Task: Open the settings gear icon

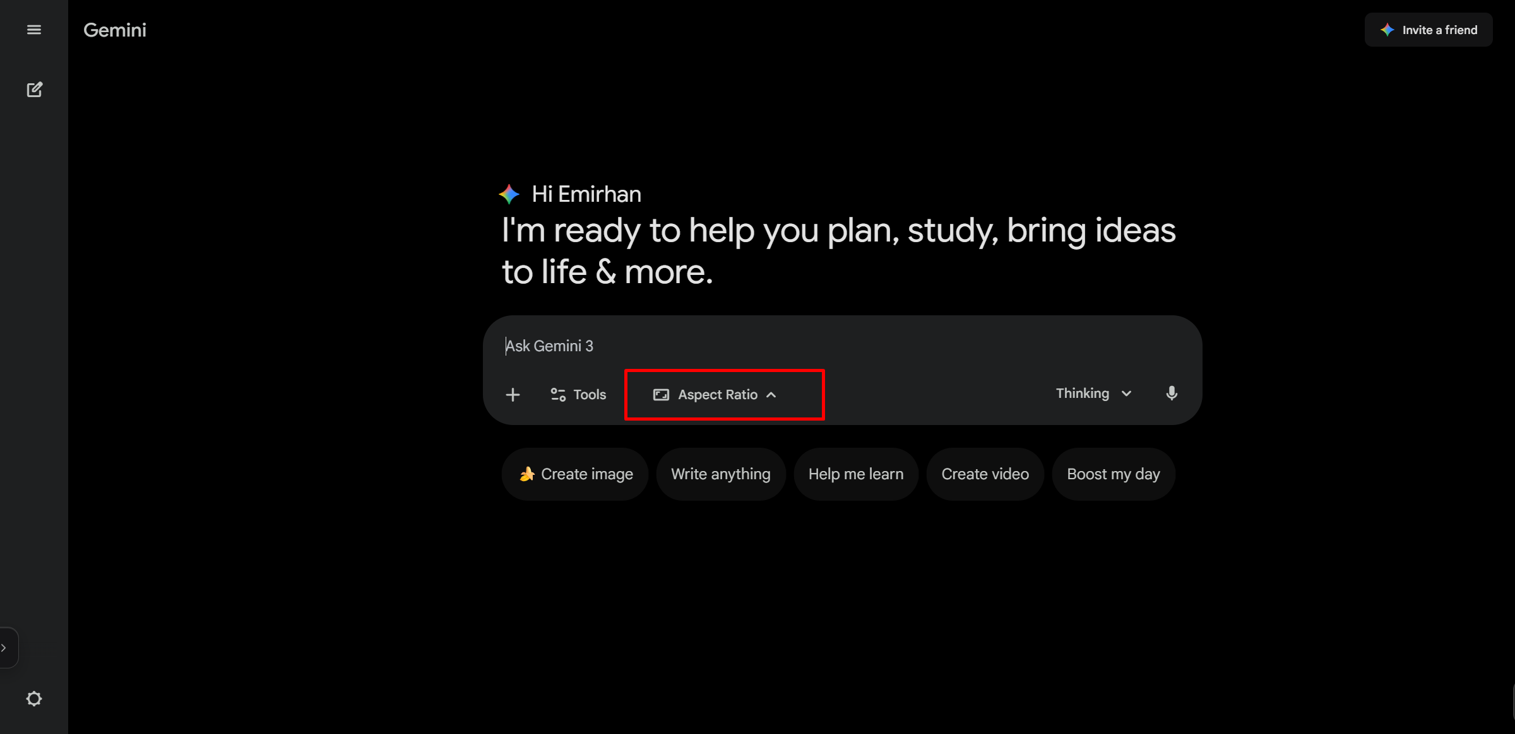Action: click(x=34, y=699)
